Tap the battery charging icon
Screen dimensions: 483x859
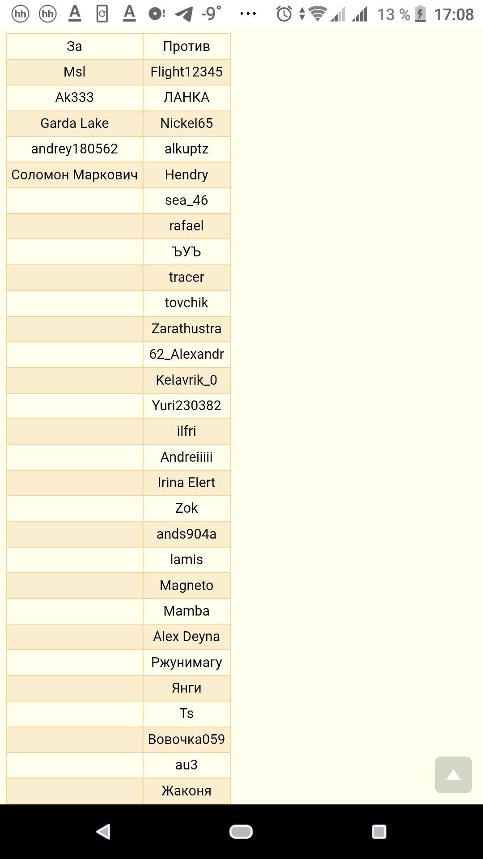click(x=420, y=14)
